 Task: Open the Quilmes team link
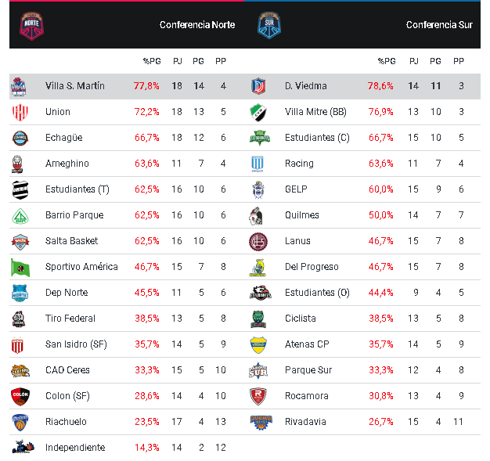coord(301,215)
